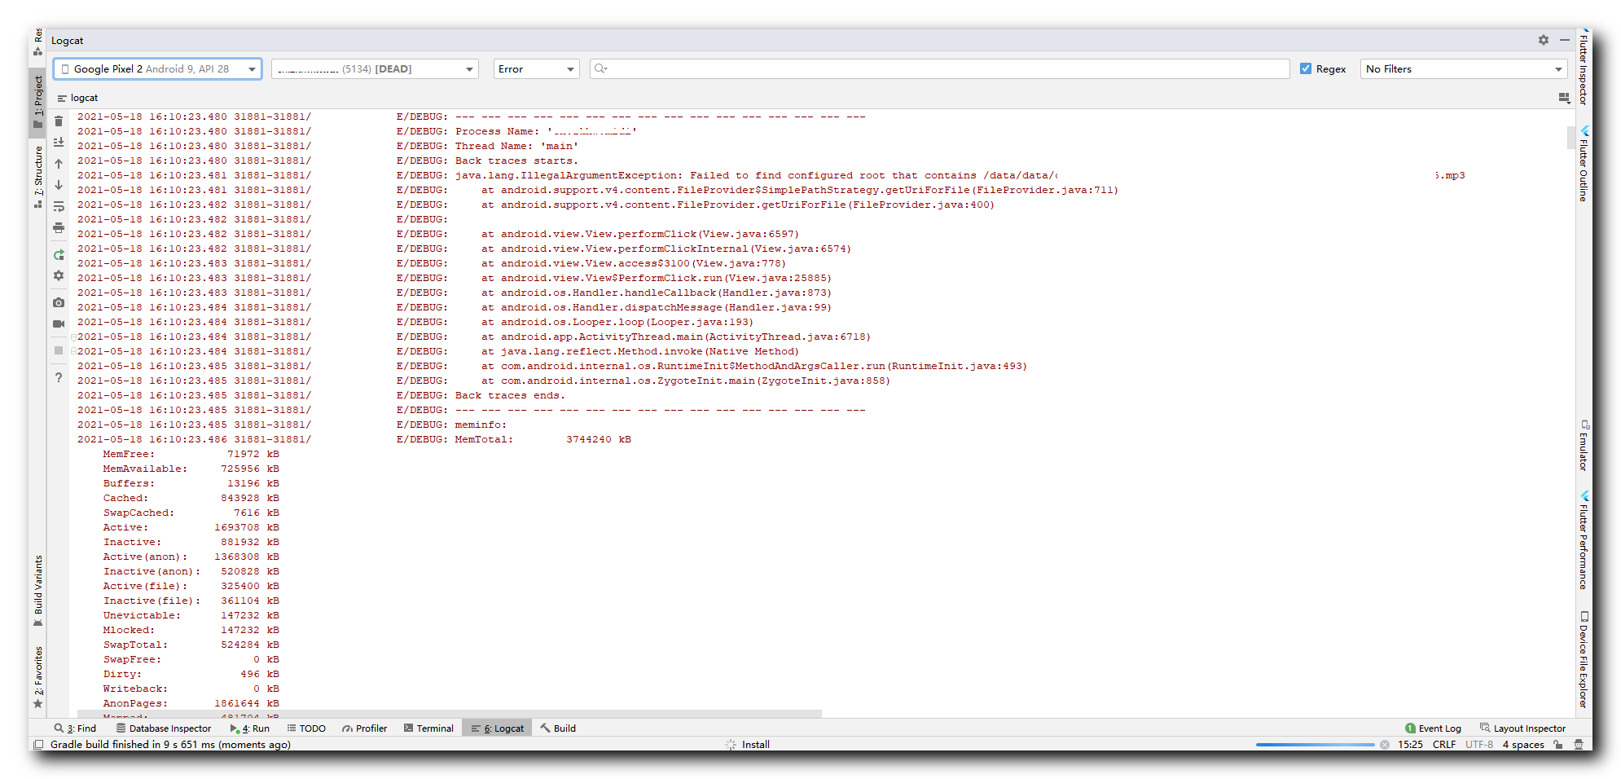The height and width of the screenshot is (779, 1621).
Task: Click the scroll to end icon
Action: pos(59,142)
